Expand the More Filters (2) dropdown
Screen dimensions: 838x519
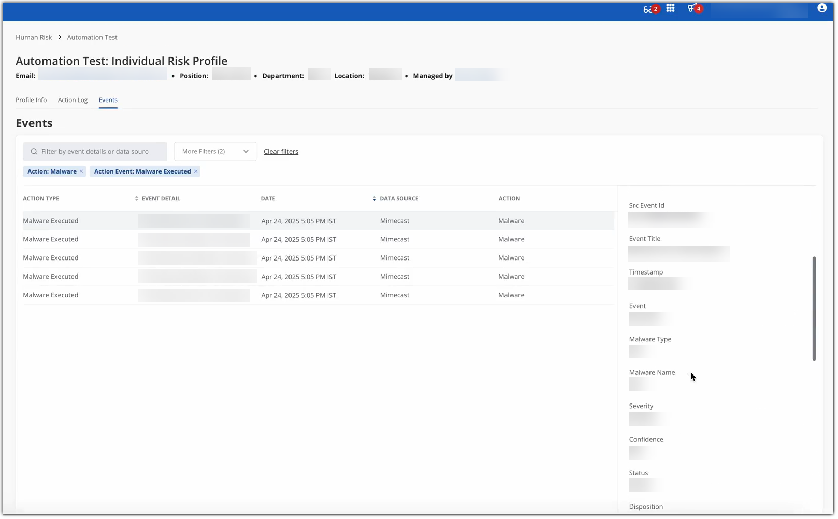215,152
